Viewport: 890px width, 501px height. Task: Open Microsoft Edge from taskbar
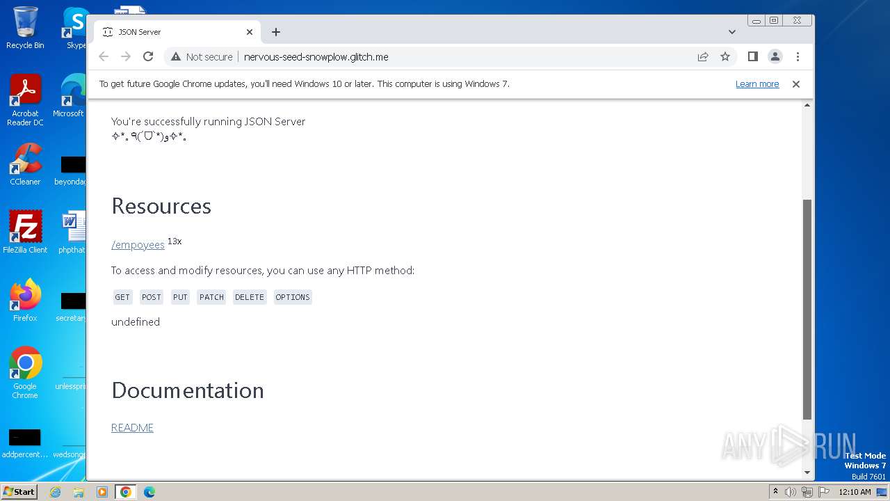click(149, 492)
